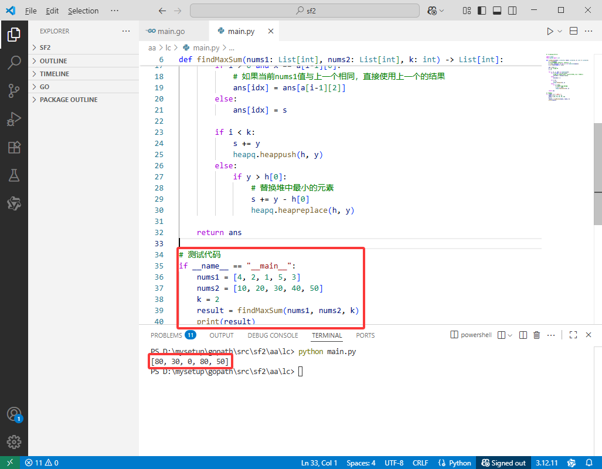Switch to the DEBUG CONSOLE panel tab
The height and width of the screenshot is (469, 602).
coord(273,335)
